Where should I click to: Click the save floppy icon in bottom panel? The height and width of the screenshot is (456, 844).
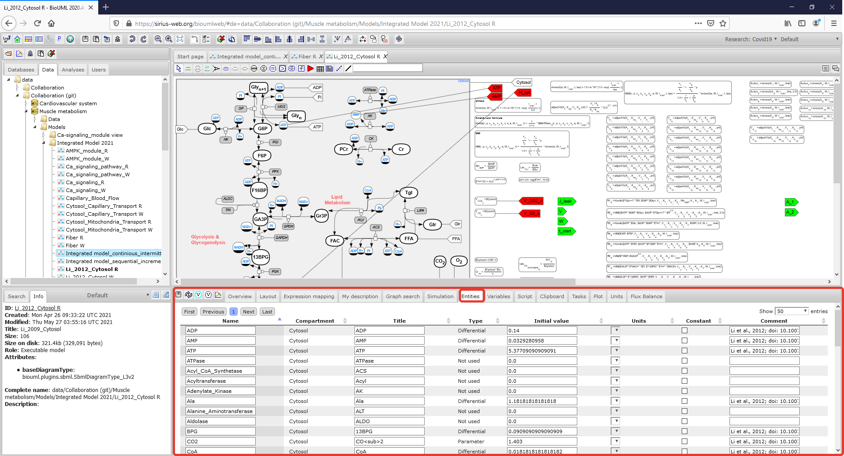179,295
